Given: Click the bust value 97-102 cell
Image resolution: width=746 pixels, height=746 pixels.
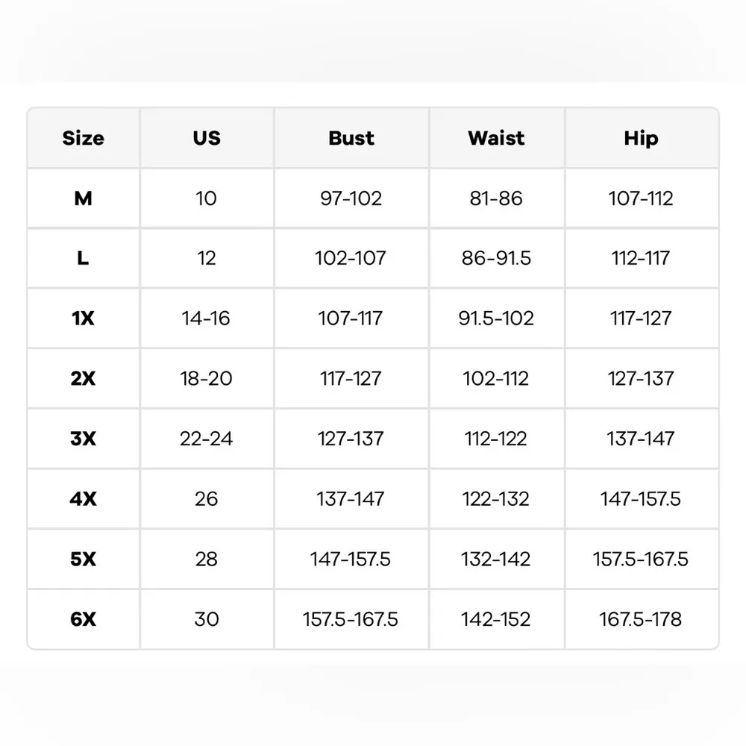Looking at the screenshot, I should 351,198.
